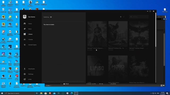Open the Mail app from the taskbar
170x95 pixels.
[x=54, y=93]
